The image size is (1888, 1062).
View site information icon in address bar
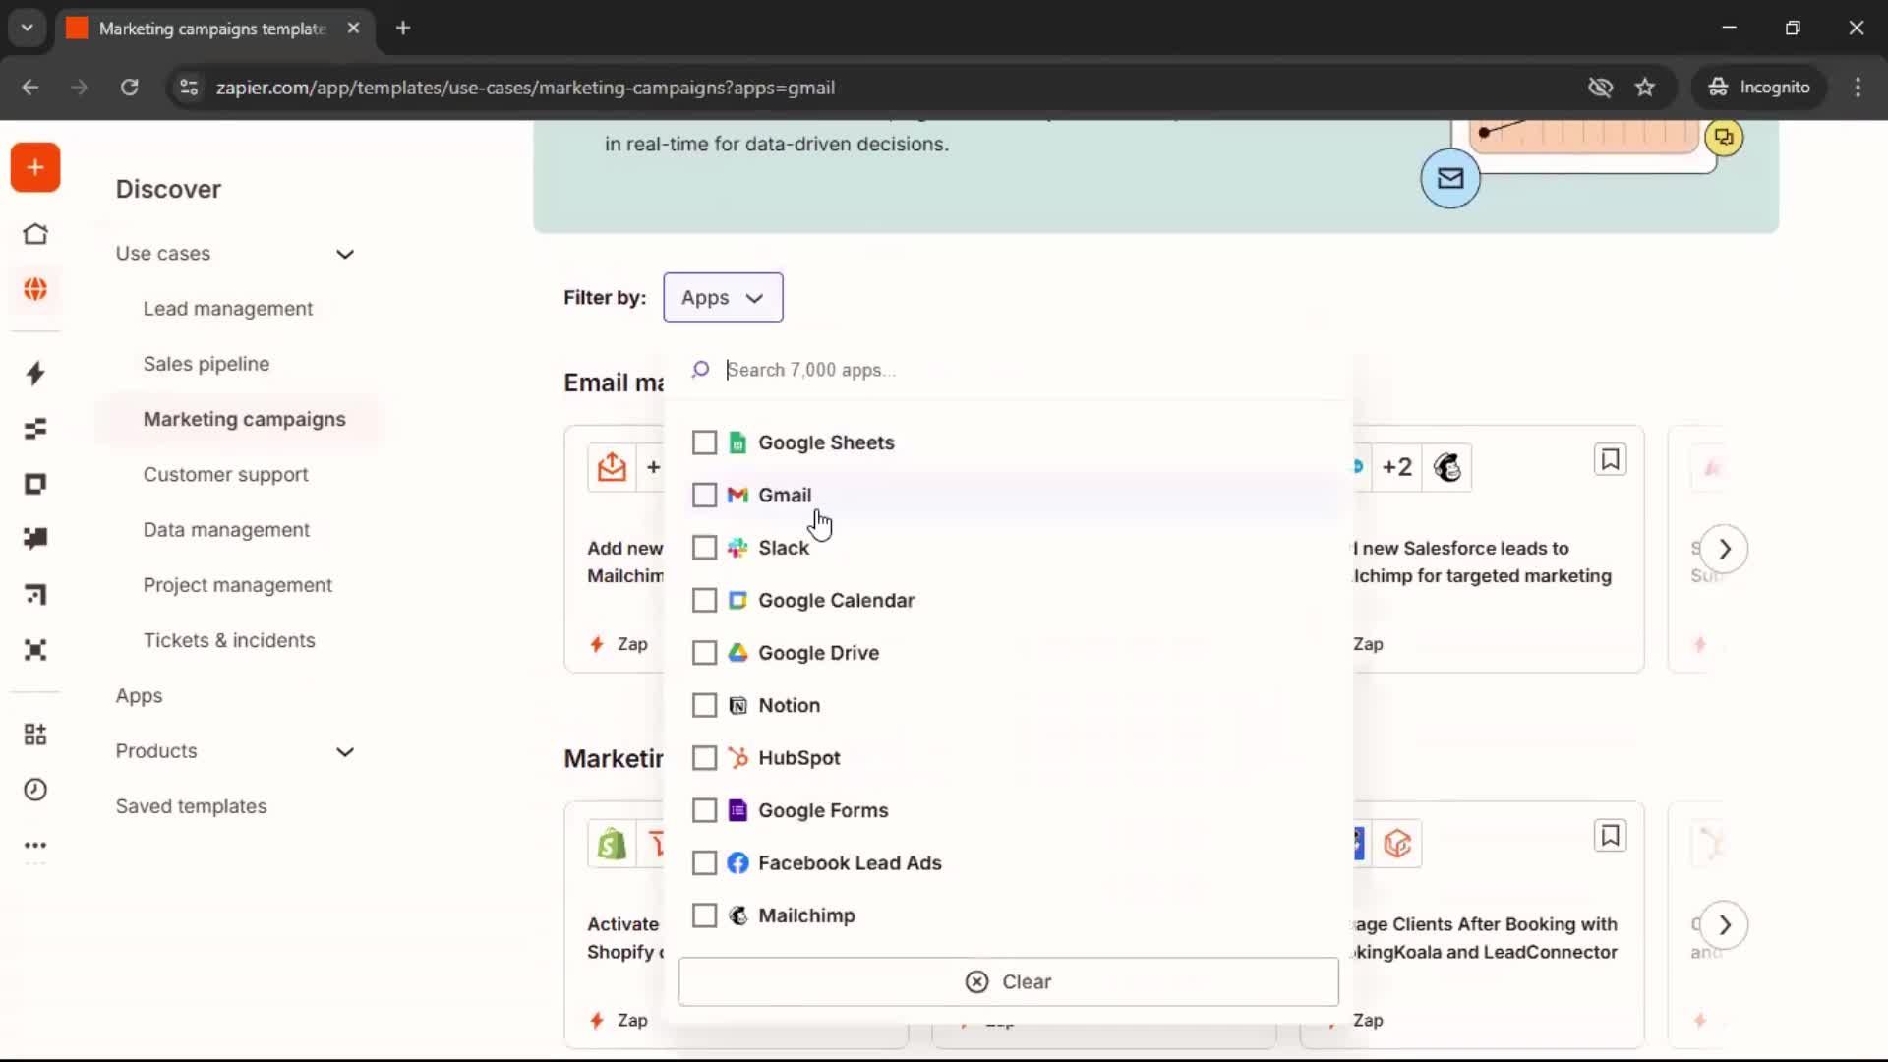189,88
